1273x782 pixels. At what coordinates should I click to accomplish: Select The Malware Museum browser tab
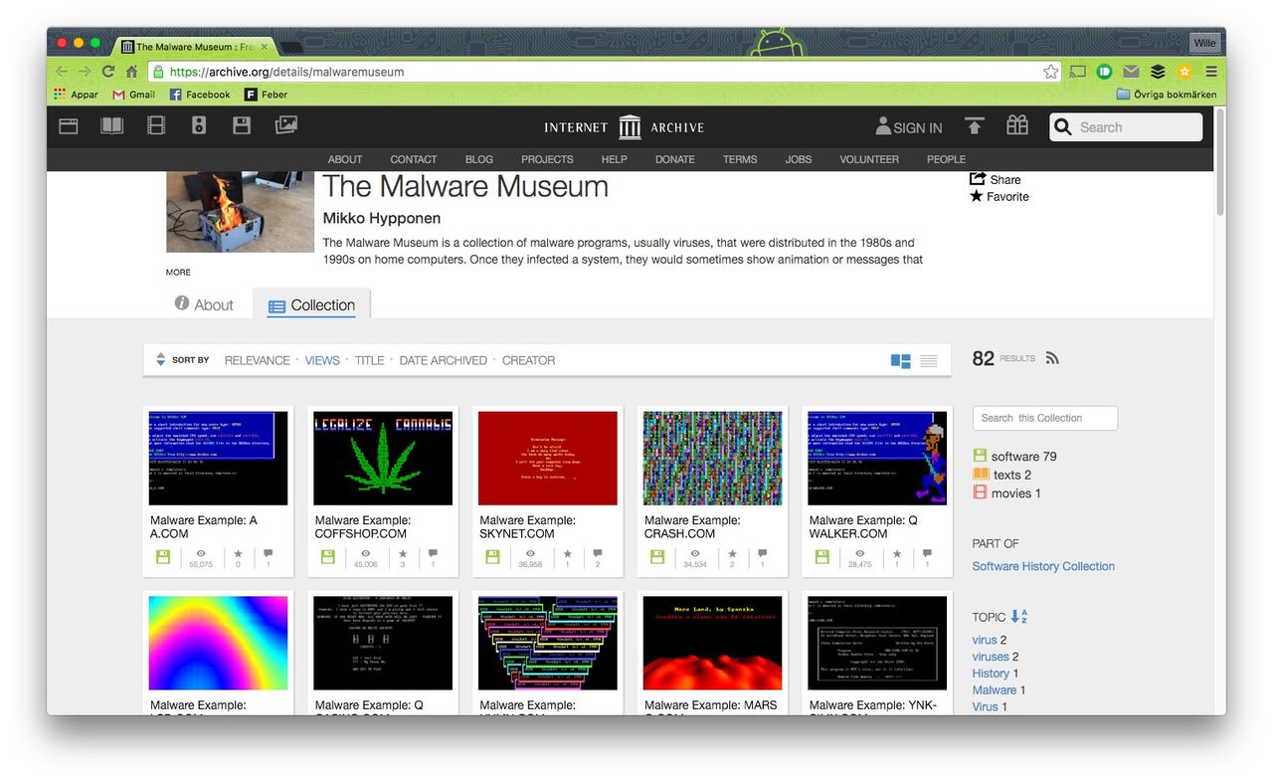(x=195, y=47)
